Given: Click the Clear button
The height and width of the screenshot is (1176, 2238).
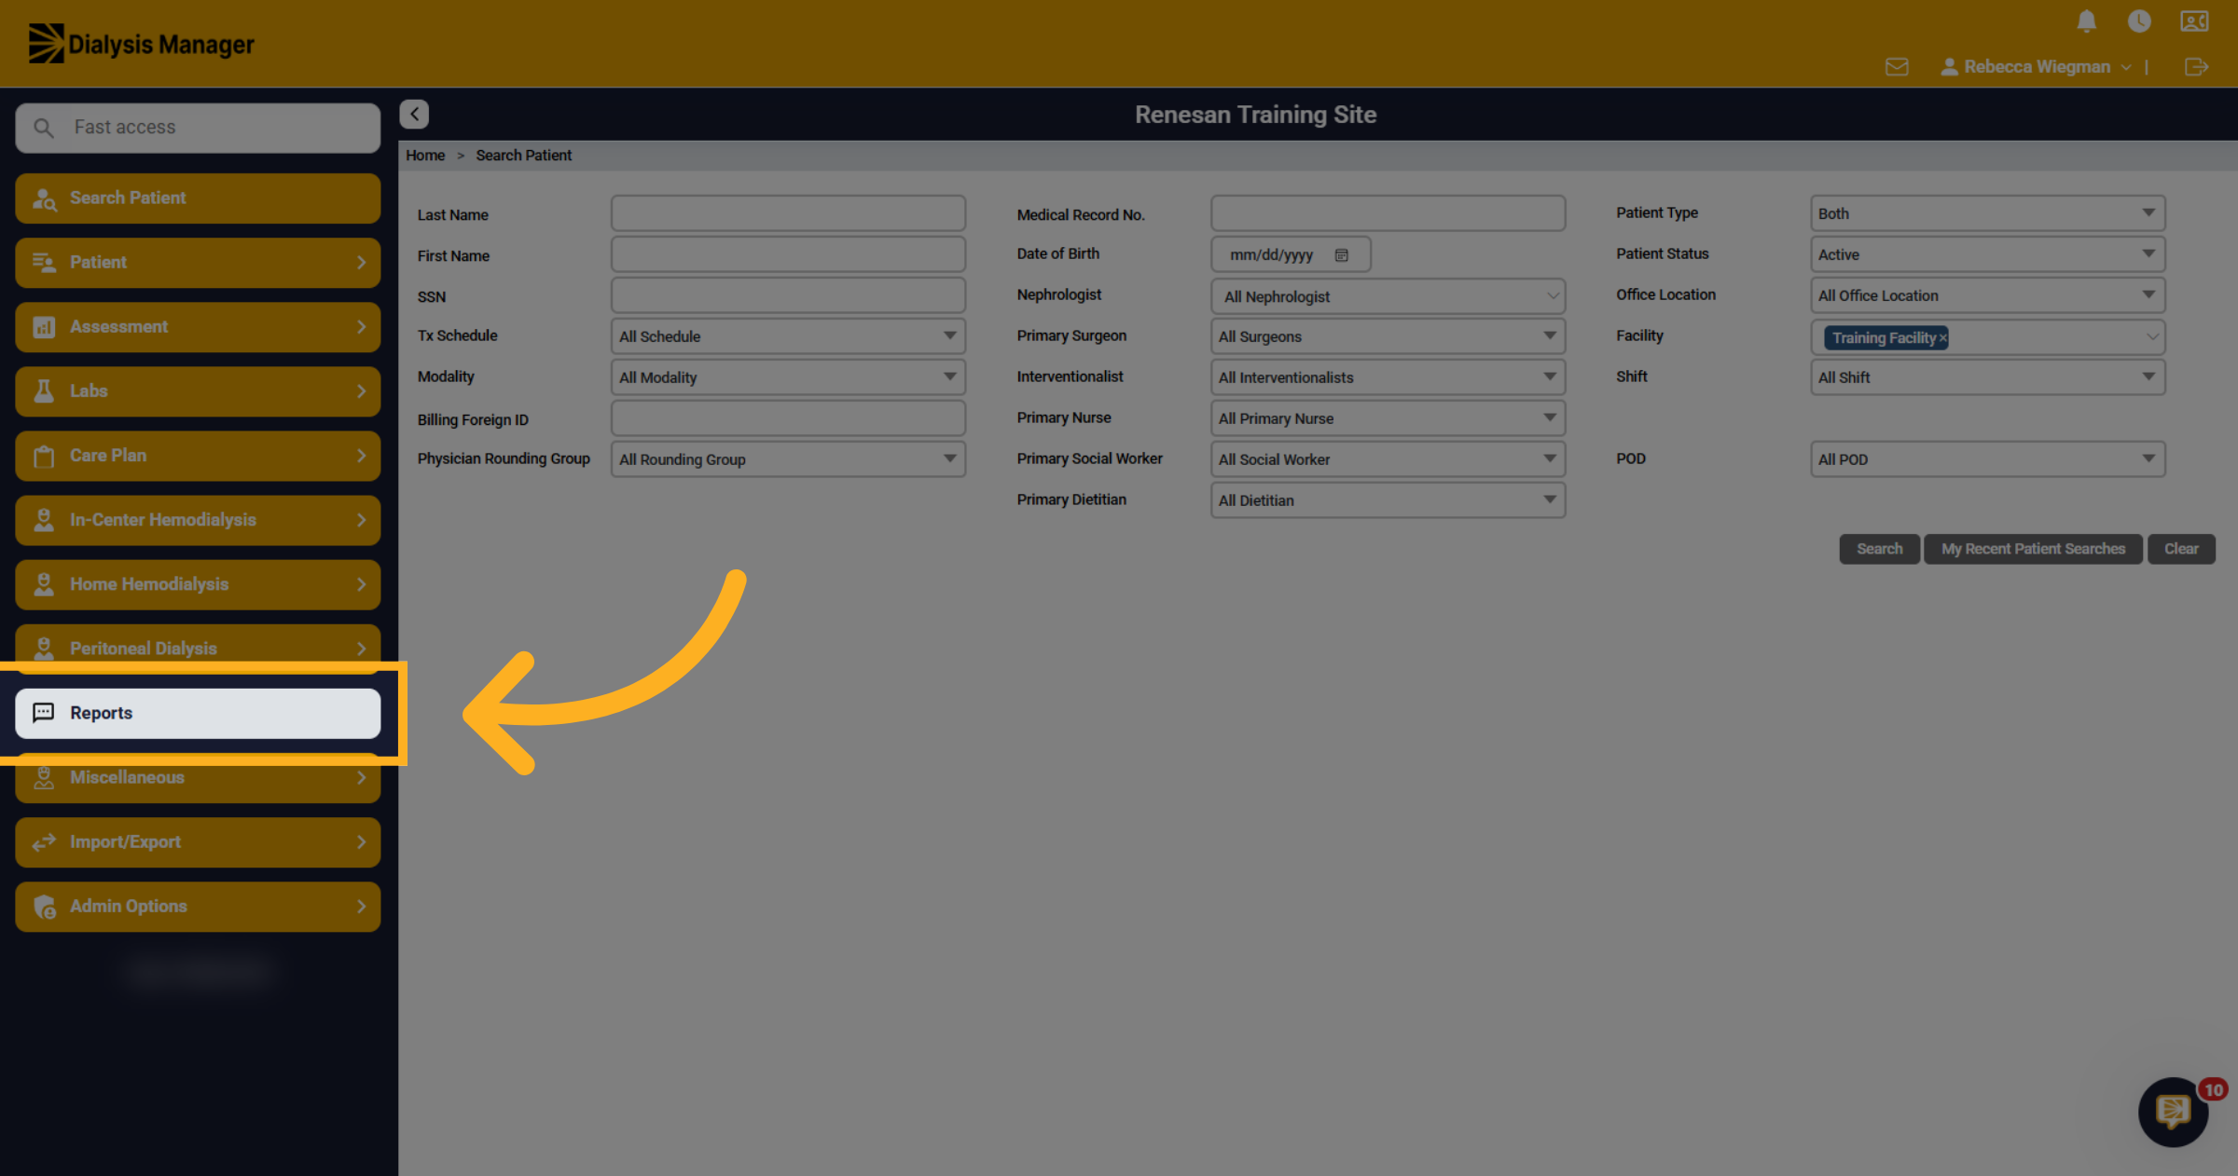Looking at the screenshot, I should (x=2181, y=549).
